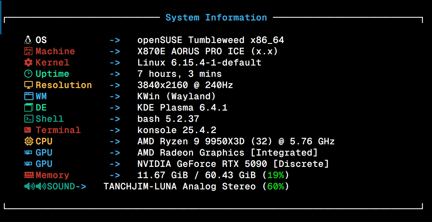Screen dimensions: 432x222
Task: Click 'KWin (Wayland)' value
Action: 177,96
